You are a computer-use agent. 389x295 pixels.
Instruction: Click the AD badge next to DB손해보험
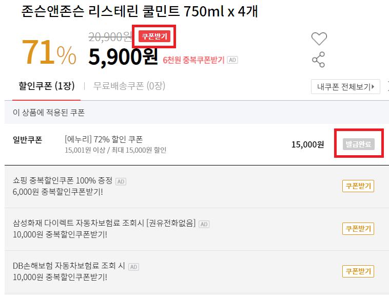[x=134, y=267]
